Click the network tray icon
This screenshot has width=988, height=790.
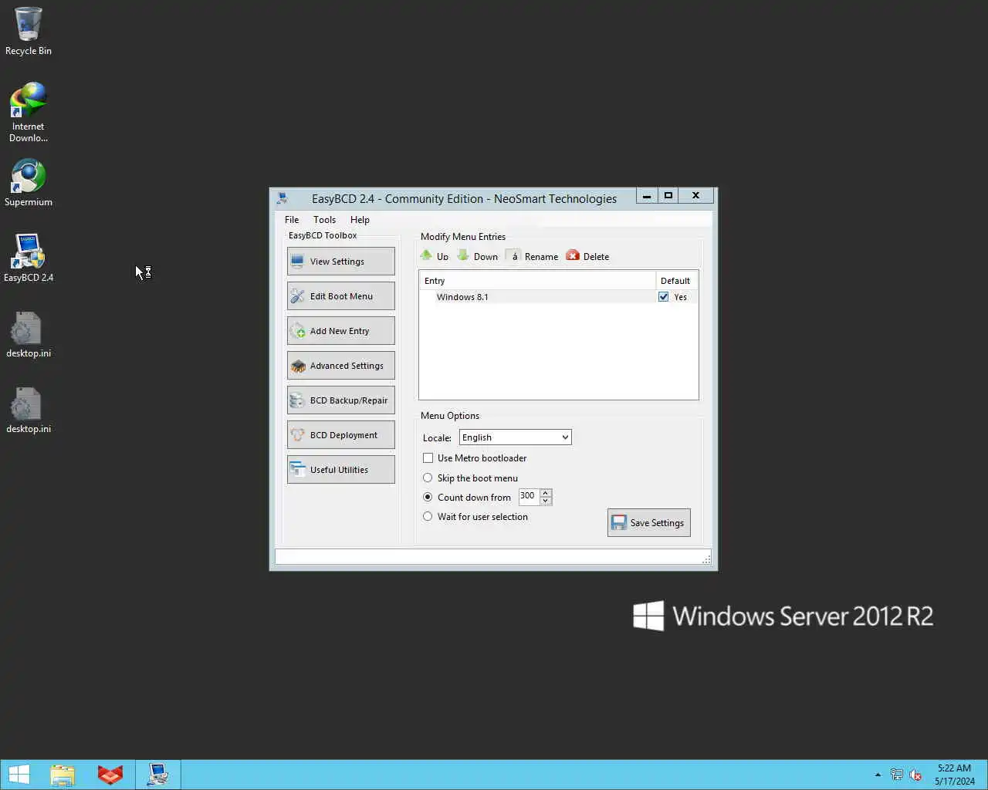point(897,775)
